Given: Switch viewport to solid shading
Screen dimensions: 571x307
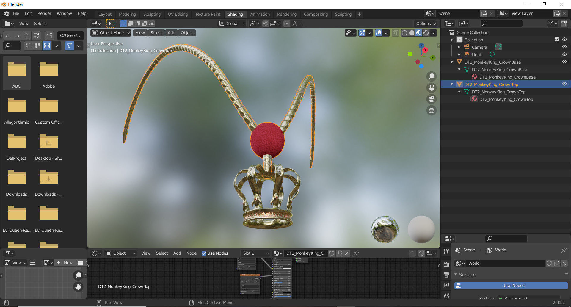Looking at the screenshot, I should 412,33.
